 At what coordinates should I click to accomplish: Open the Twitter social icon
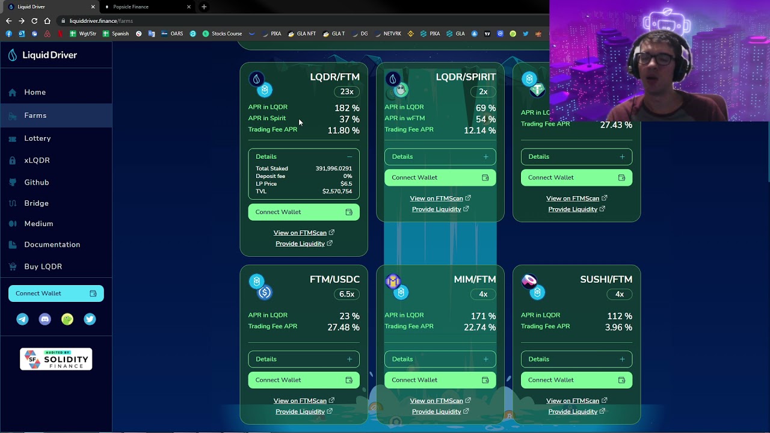(90, 319)
